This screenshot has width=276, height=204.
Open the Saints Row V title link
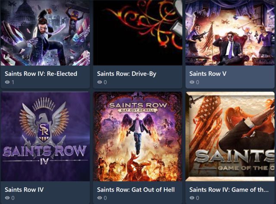point(208,74)
